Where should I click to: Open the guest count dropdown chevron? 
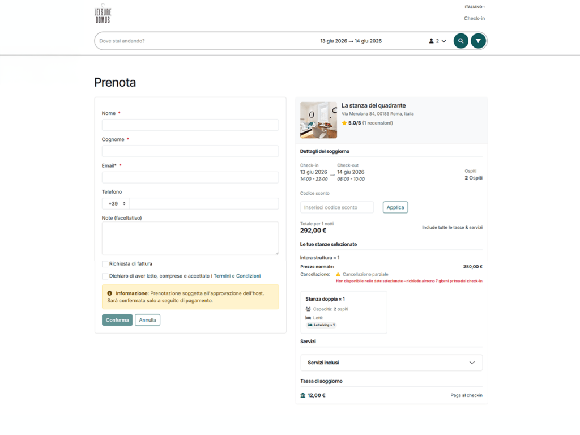(x=444, y=41)
